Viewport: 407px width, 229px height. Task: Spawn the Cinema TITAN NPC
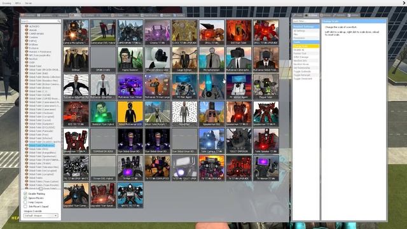157,32
